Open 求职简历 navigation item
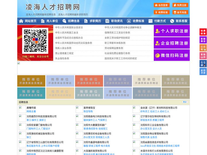Screen dimensions: 207x155 point(95,21)
